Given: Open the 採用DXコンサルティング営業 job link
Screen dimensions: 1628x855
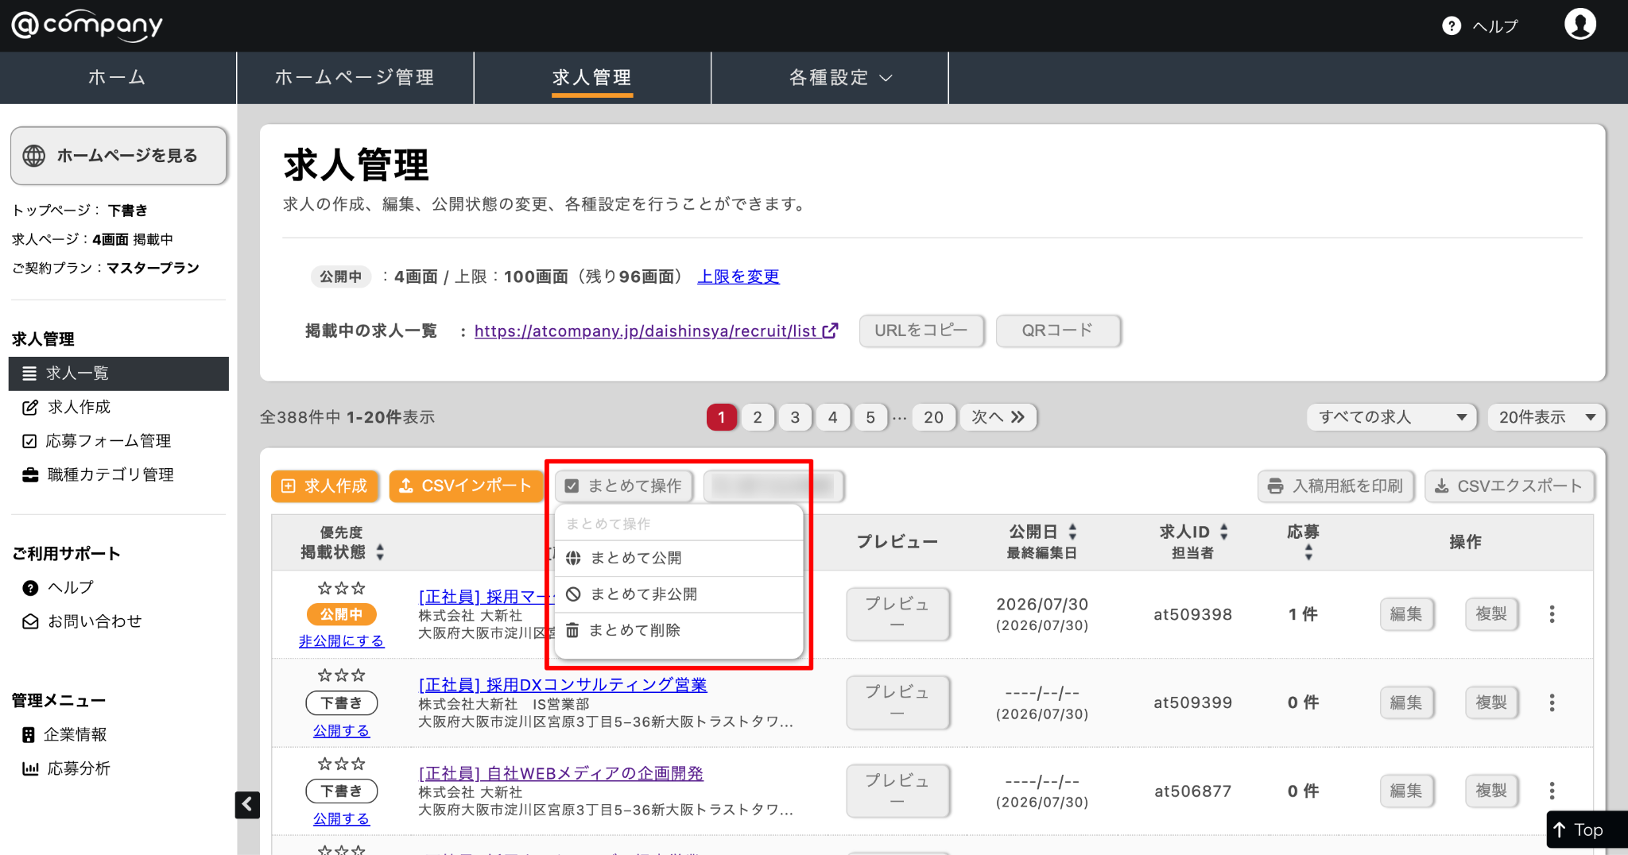Looking at the screenshot, I should (563, 685).
